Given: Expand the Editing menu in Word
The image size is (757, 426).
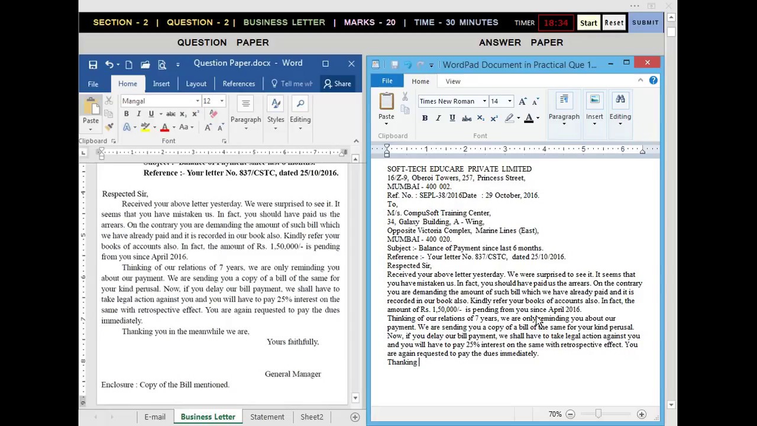Looking at the screenshot, I should click(300, 115).
